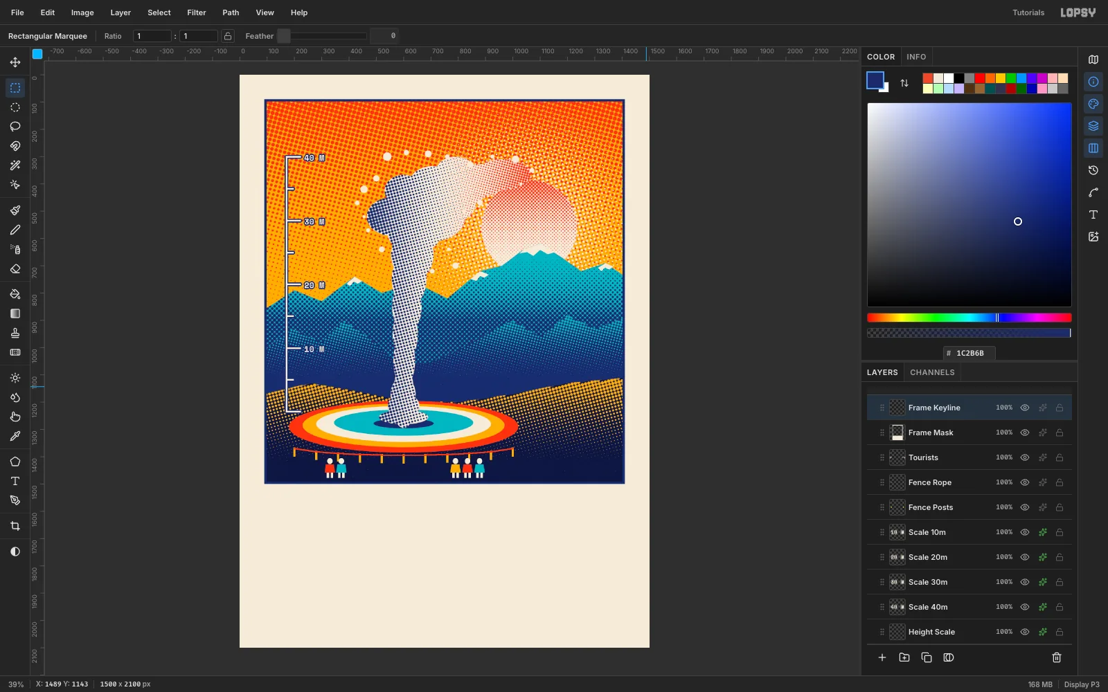The image size is (1108, 692).
Task: Hide the Frame Mask layer
Action: [x=1025, y=432]
